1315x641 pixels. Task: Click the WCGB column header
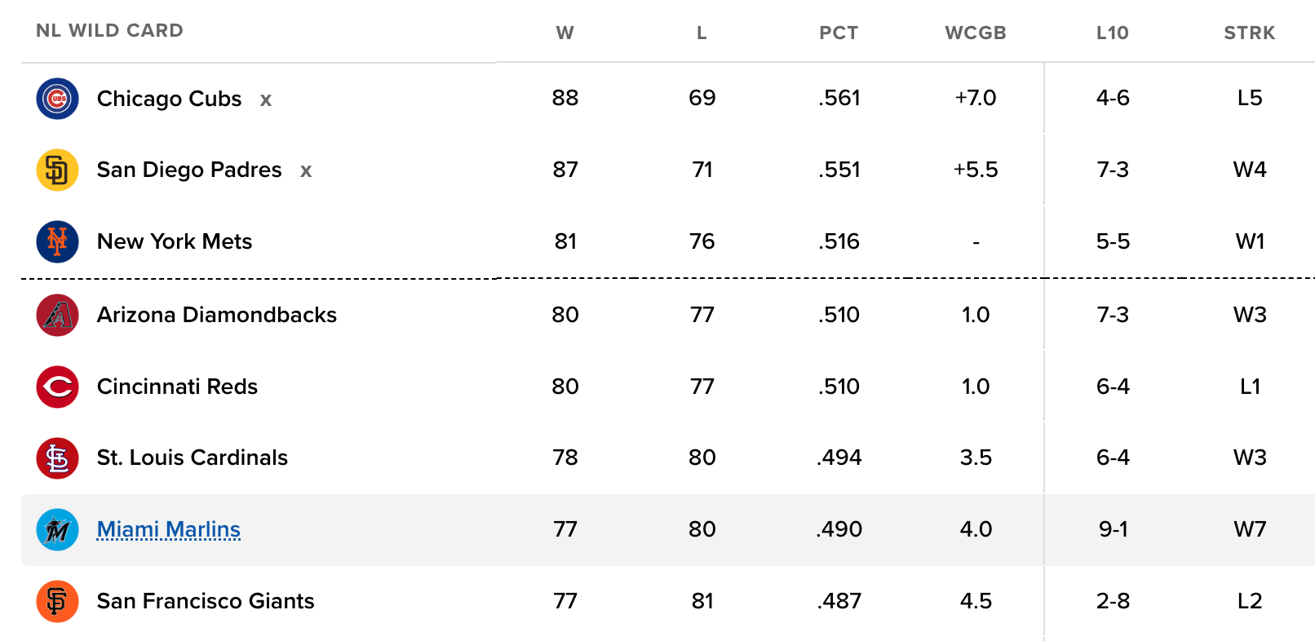(975, 33)
